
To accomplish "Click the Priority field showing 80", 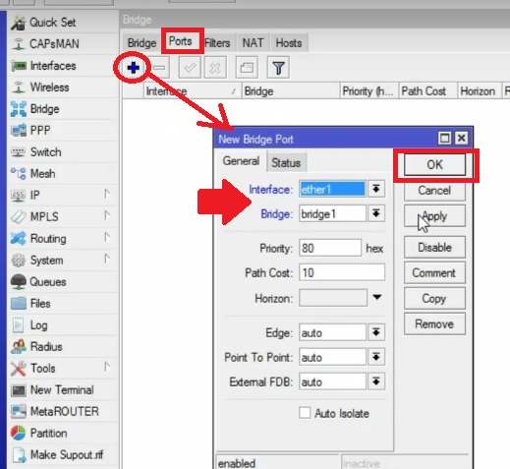I will [330, 248].
